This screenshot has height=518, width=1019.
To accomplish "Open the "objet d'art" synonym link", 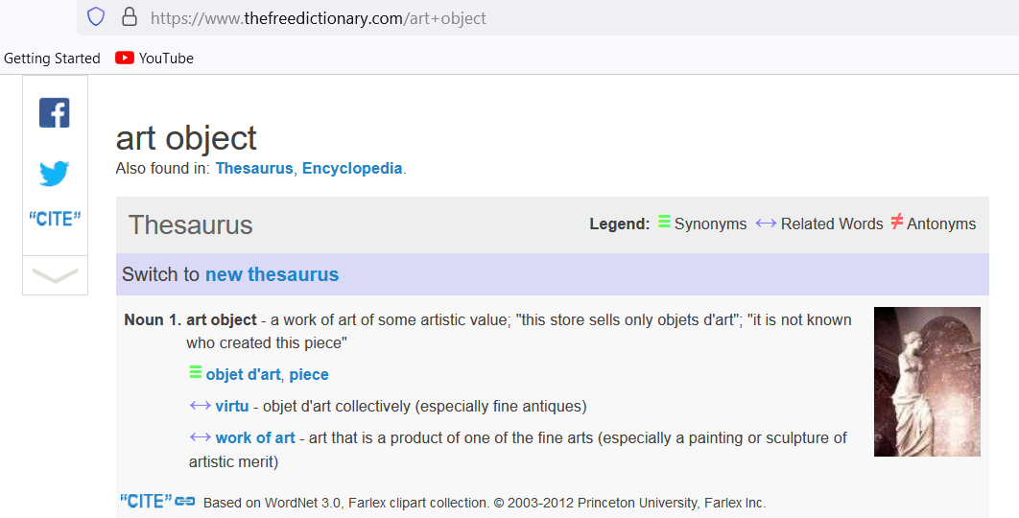I will (243, 375).
